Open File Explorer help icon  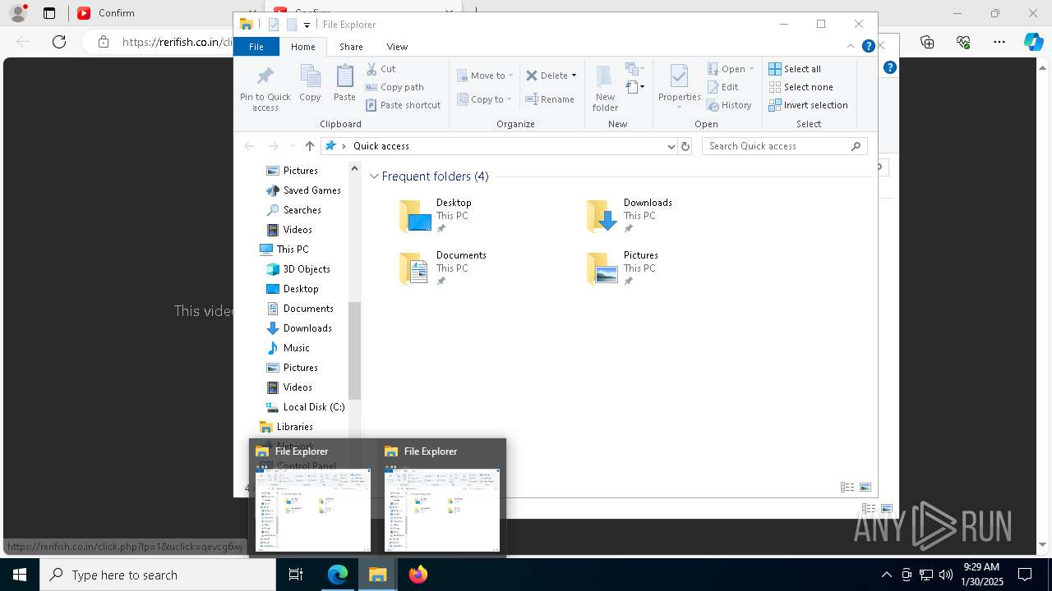(868, 47)
